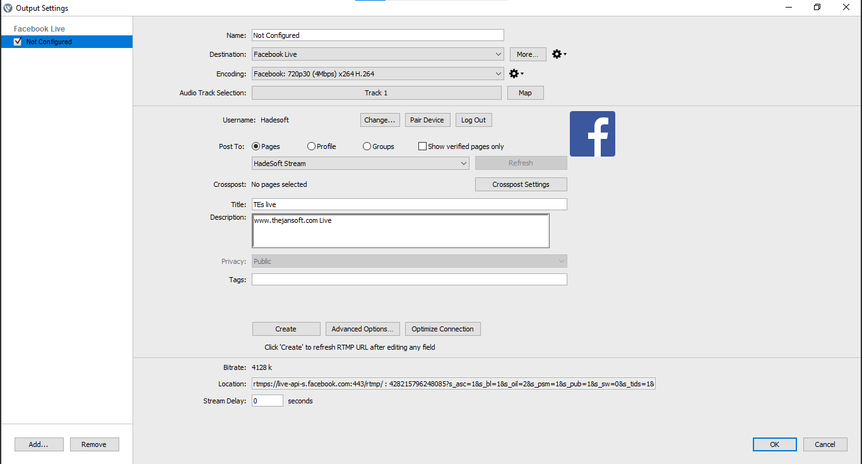Uncheck the Not Configured output checkbox
This screenshot has width=862, height=464.
pyautogui.click(x=18, y=42)
